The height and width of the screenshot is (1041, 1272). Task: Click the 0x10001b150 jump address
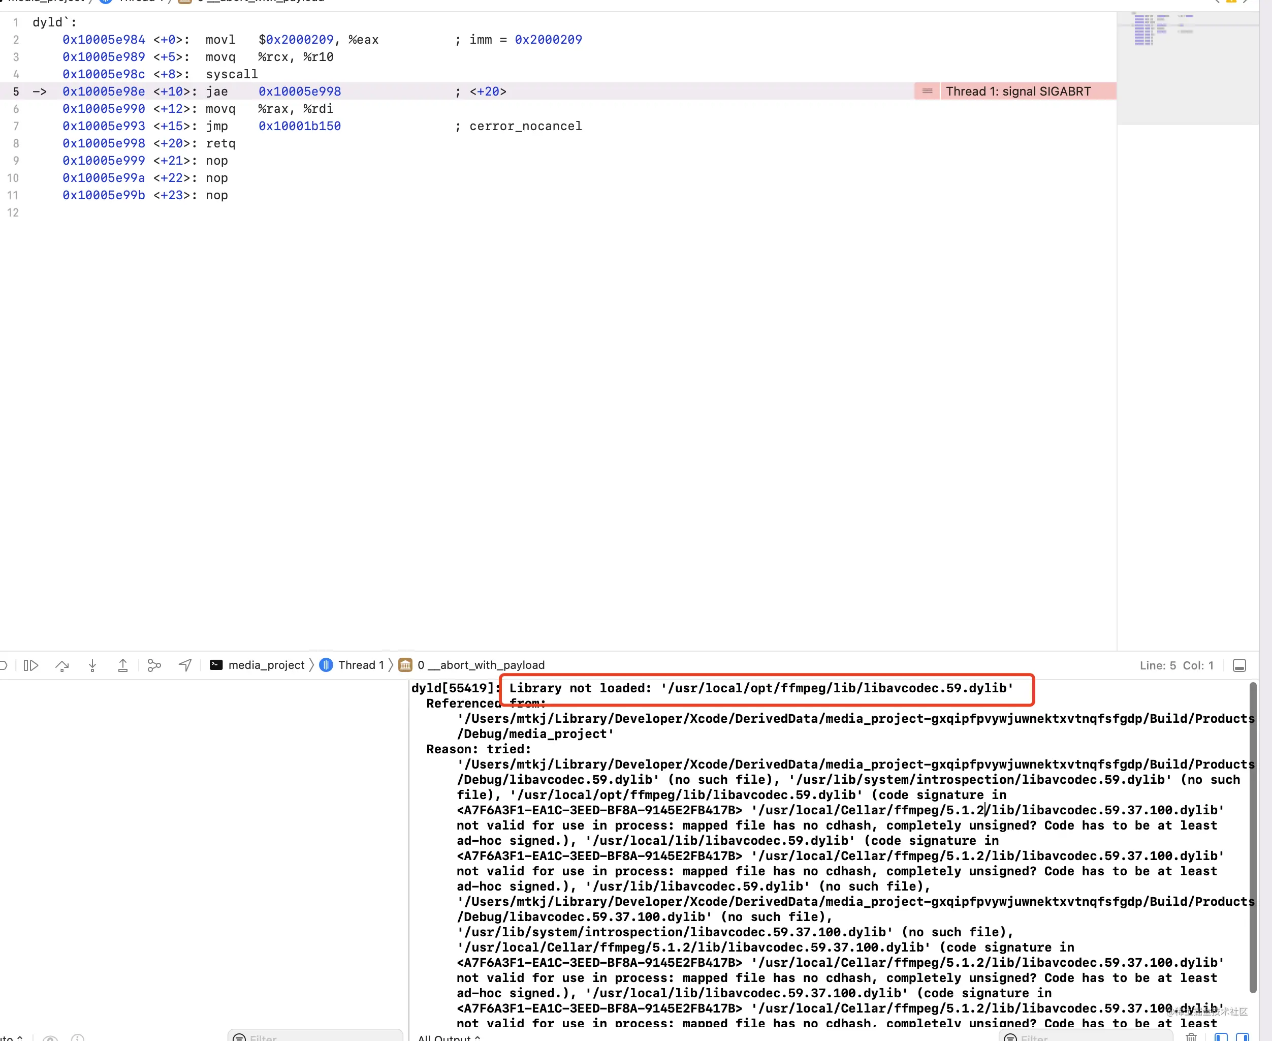tap(300, 126)
